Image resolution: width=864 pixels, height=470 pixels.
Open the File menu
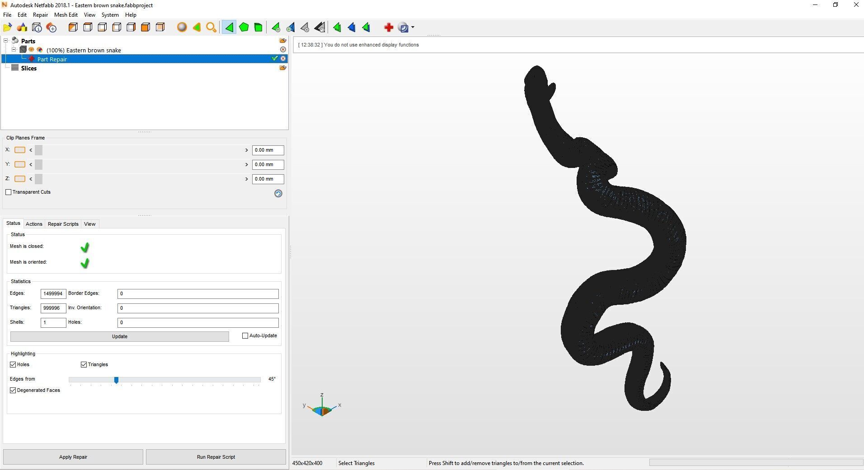coord(7,15)
